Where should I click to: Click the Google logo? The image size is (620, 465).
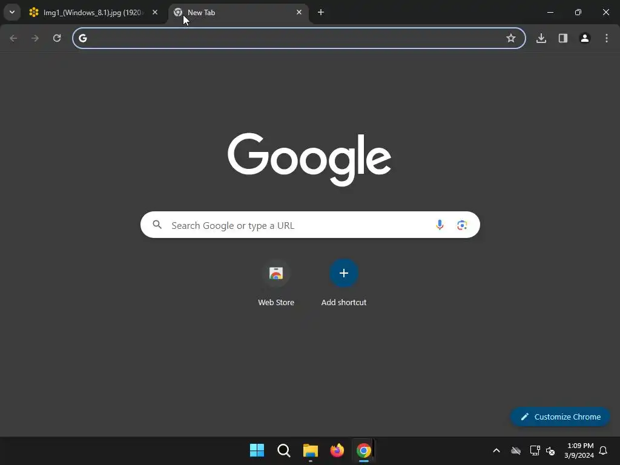click(309, 159)
